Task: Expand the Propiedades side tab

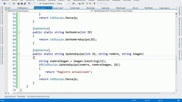Action: point(179,11)
